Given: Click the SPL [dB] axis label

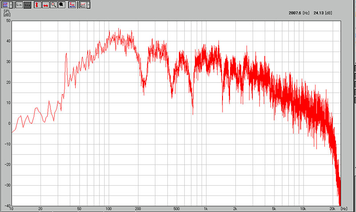Looking at the screenshot, I should tap(7, 13).
